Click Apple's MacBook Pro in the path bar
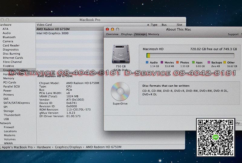Image resolution: width=242 pixels, height=163 pixels. (17, 147)
